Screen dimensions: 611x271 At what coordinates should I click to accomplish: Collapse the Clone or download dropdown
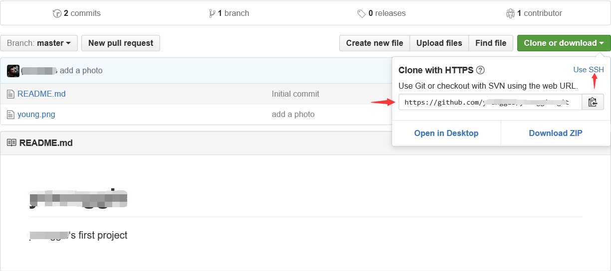[x=564, y=43]
